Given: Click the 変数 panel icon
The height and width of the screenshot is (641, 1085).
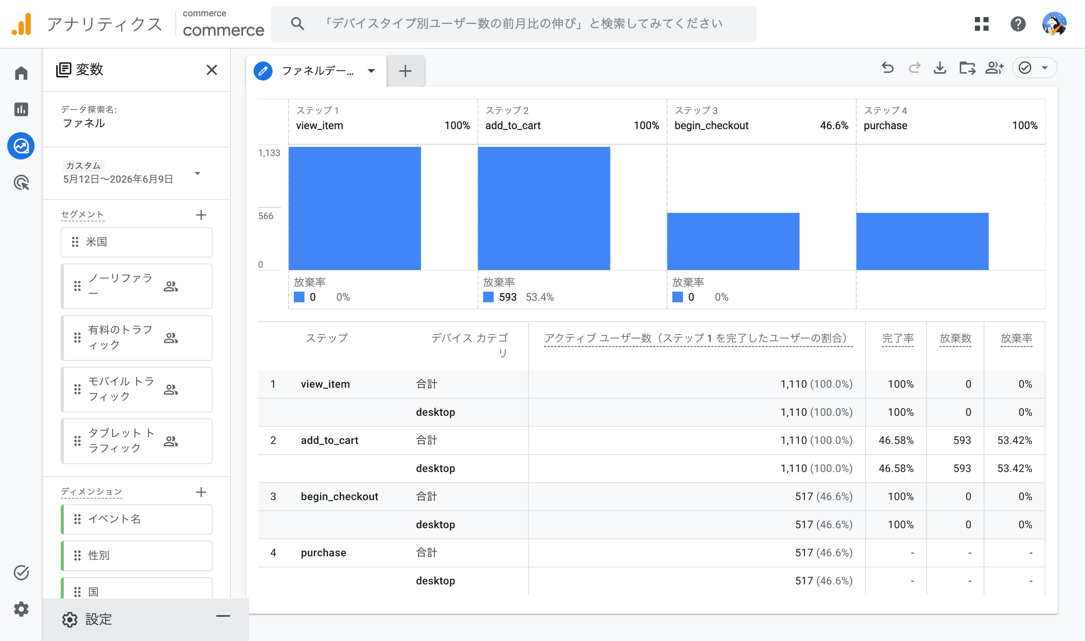Looking at the screenshot, I should [x=63, y=69].
